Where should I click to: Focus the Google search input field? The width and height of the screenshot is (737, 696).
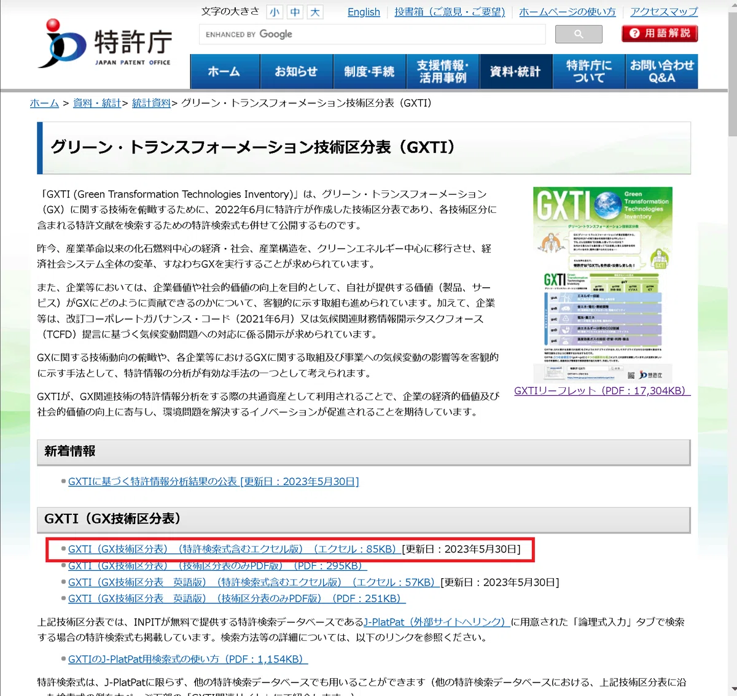coord(372,34)
